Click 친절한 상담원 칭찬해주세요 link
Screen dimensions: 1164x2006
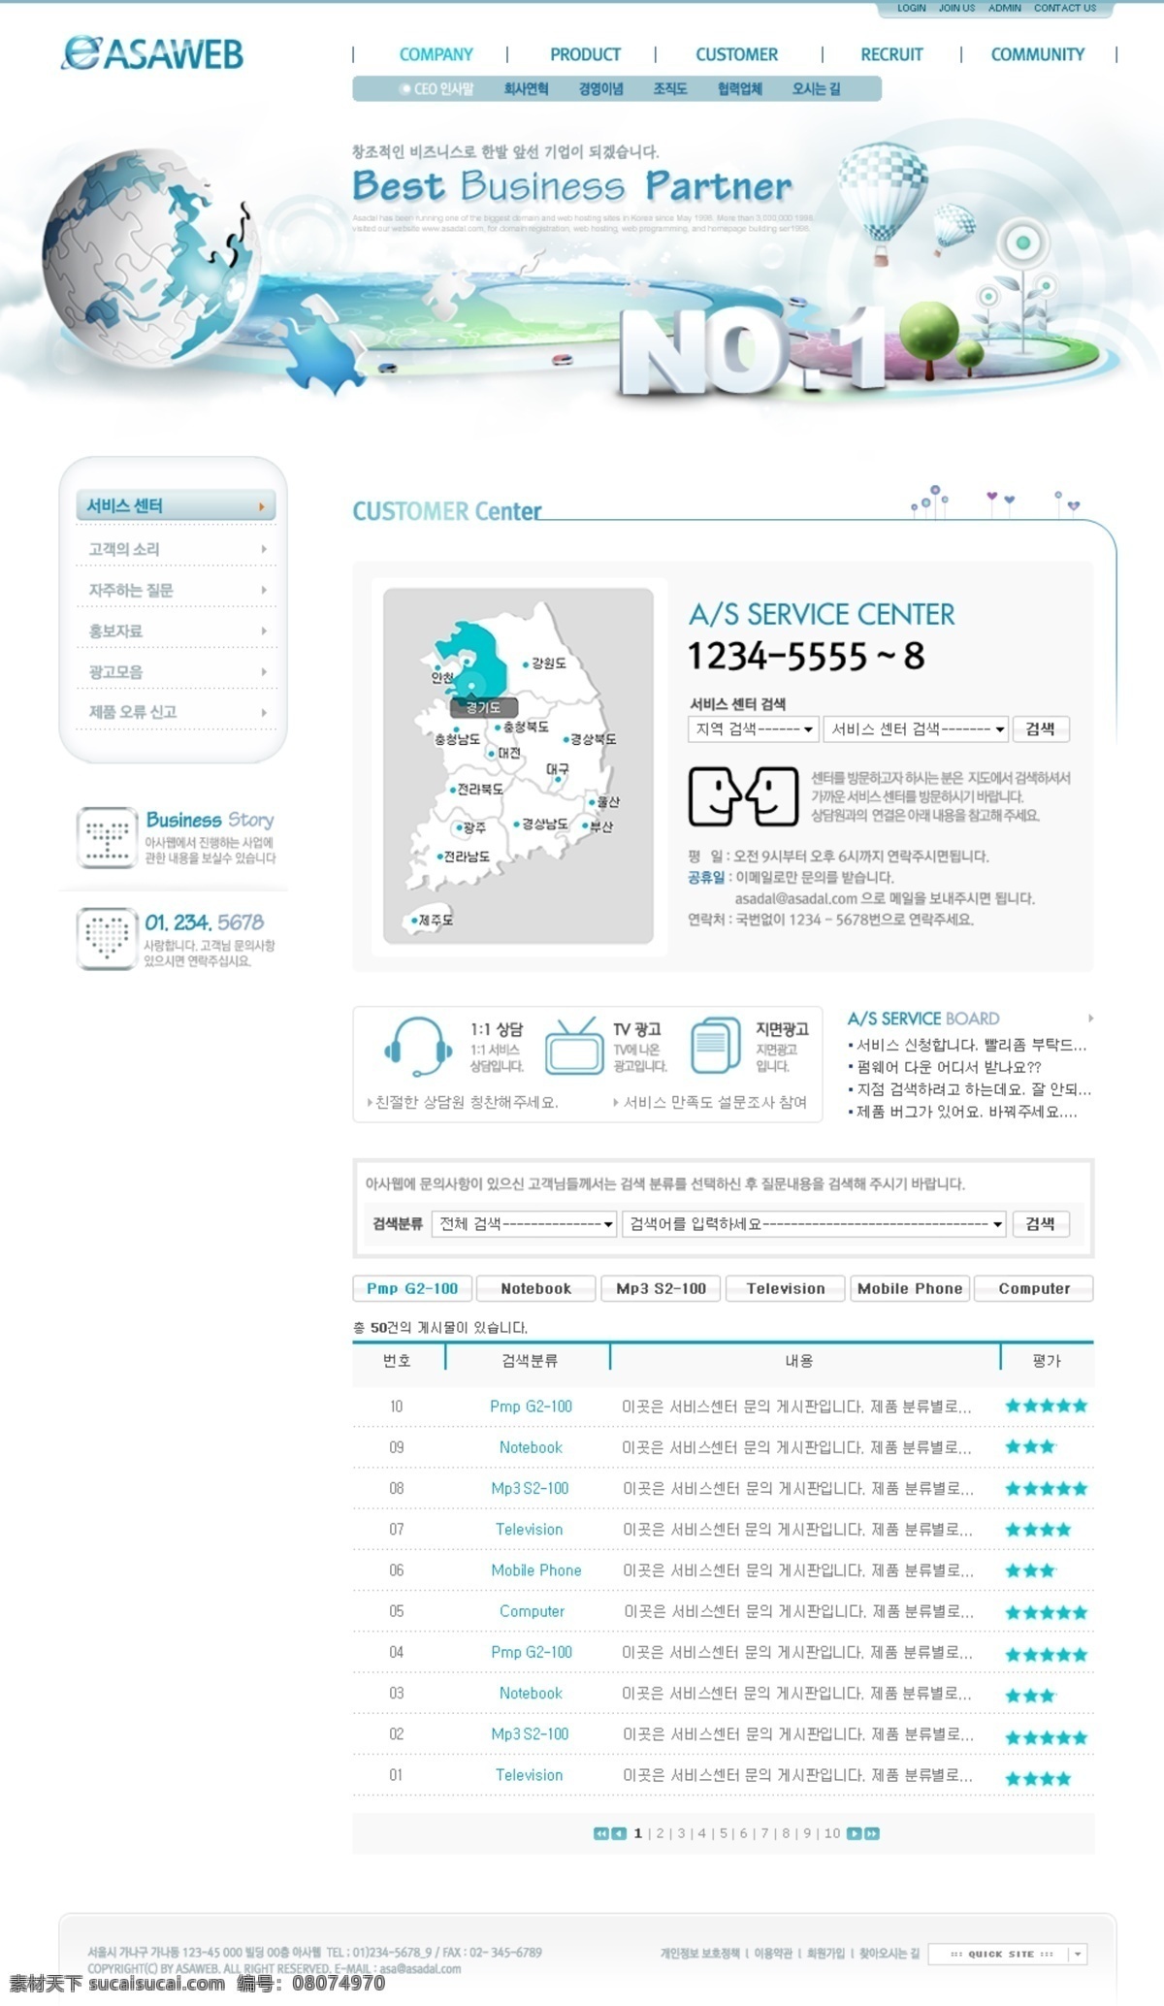tap(466, 1102)
